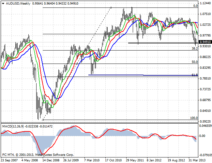Click the 0.046559 MACD scale label
The height and width of the screenshot is (163, 212).
pos(205,126)
